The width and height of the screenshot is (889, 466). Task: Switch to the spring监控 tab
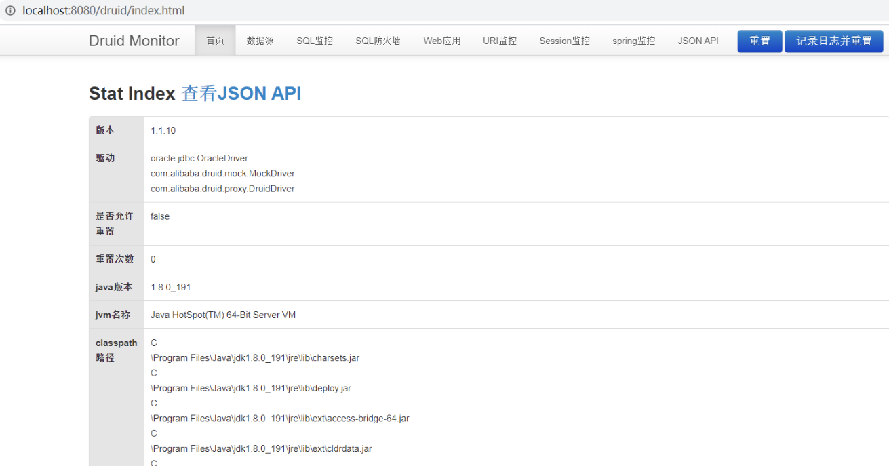click(x=633, y=41)
